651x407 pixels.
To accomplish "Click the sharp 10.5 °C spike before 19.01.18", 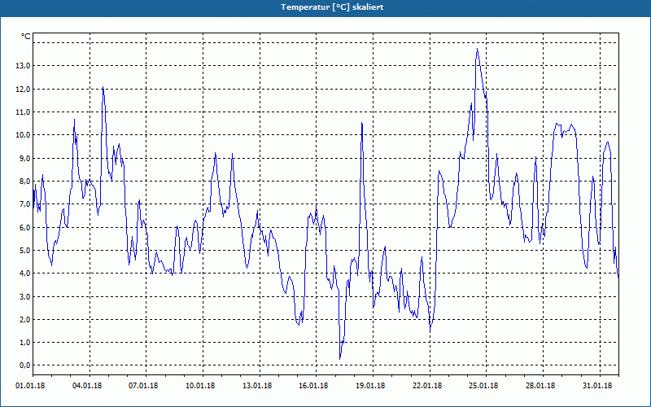I will tap(361, 123).
